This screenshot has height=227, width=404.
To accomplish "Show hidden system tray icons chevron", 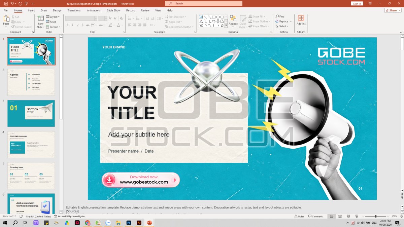I will [x=348, y=223].
